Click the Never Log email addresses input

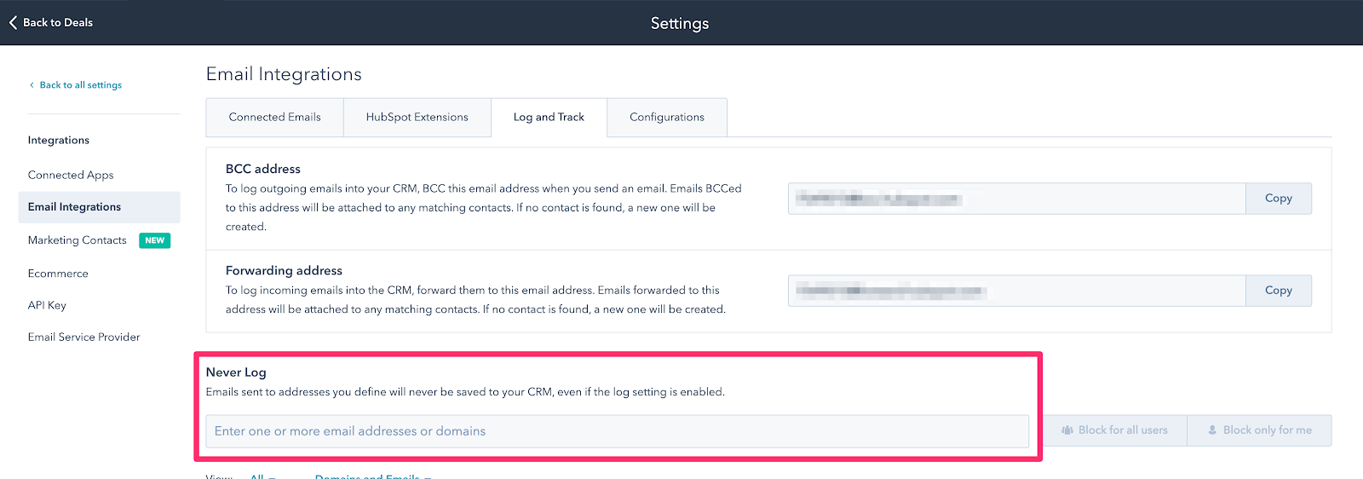pyautogui.click(x=617, y=431)
